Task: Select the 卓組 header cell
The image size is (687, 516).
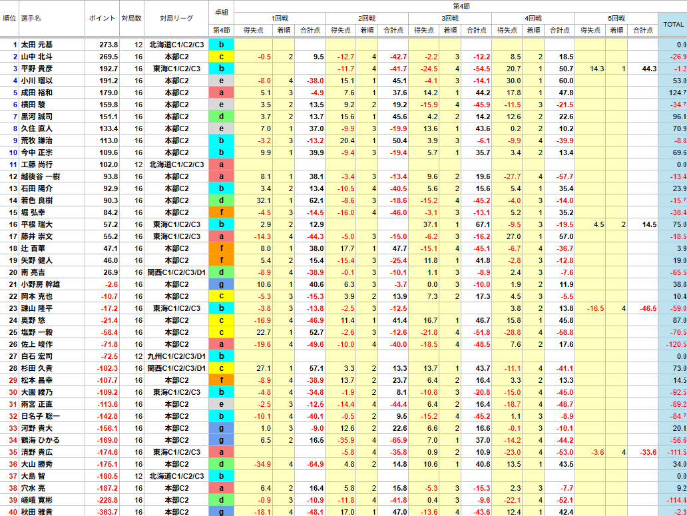Action: pyautogui.click(x=221, y=12)
